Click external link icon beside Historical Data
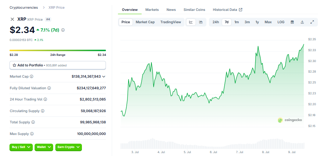This screenshot has width=328, height=156. (x=241, y=9)
